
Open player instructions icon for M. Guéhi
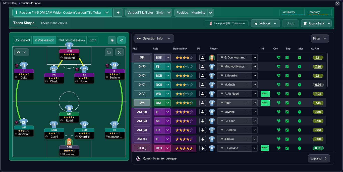click(203, 85)
